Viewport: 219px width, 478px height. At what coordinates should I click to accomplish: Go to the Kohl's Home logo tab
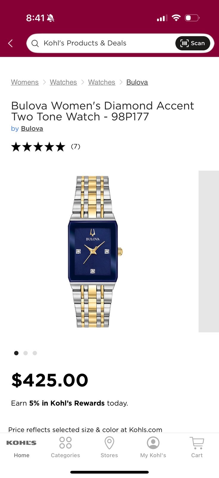coord(21,447)
